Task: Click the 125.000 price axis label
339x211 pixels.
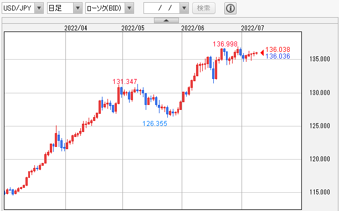Action: 320,125
